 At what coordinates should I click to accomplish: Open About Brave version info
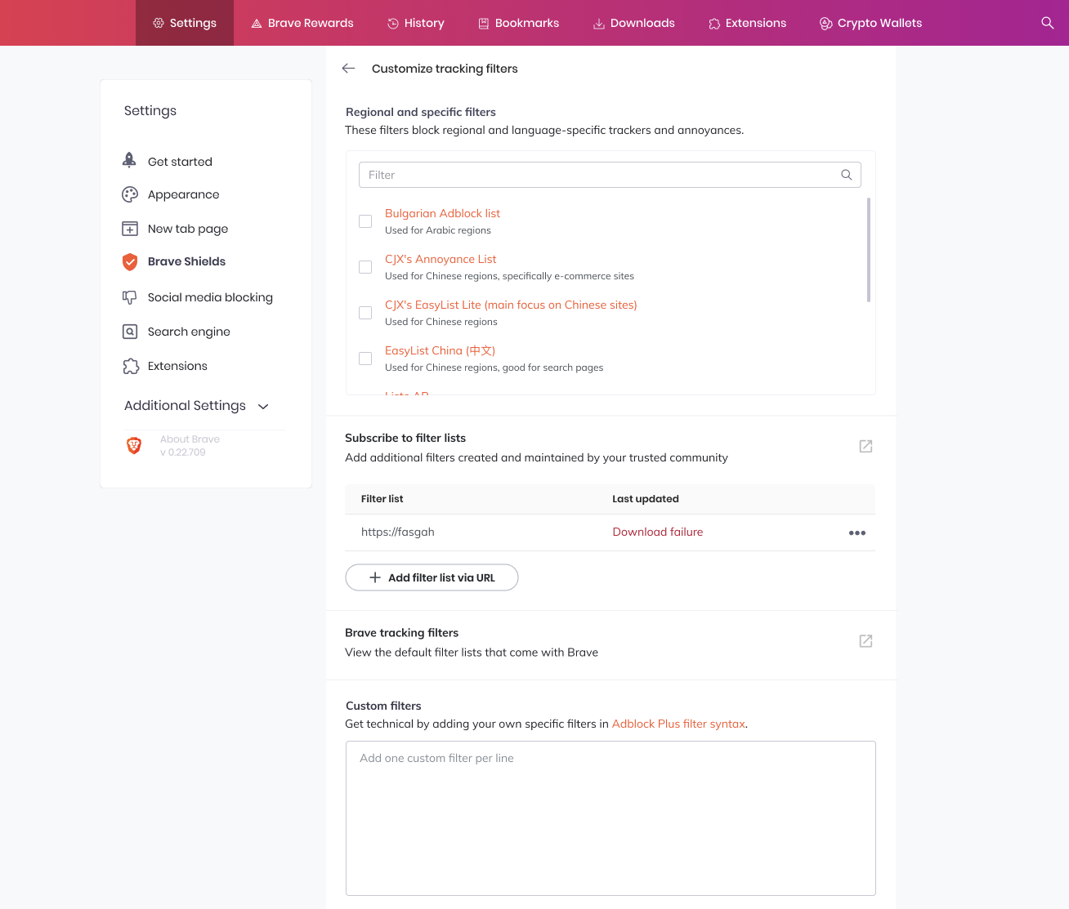[190, 445]
